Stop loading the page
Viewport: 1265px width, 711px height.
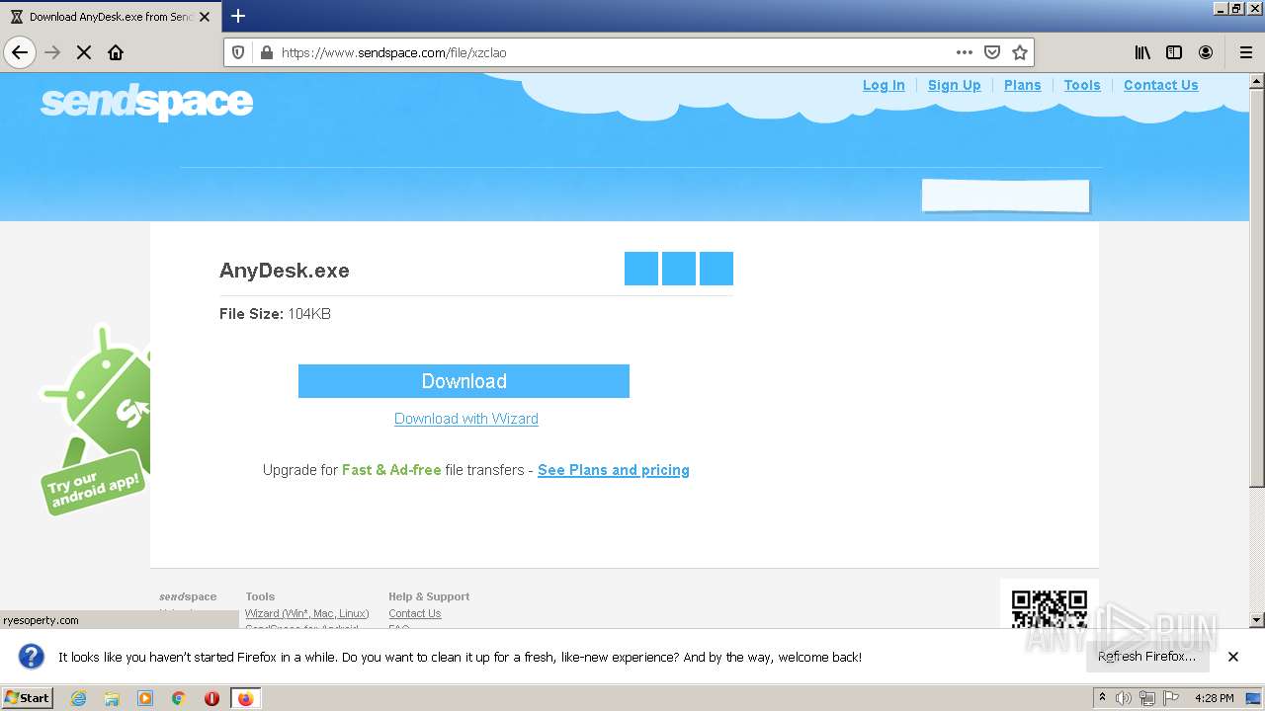(x=84, y=52)
